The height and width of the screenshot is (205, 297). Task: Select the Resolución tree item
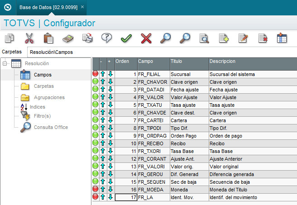pyautogui.click(x=37, y=63)
